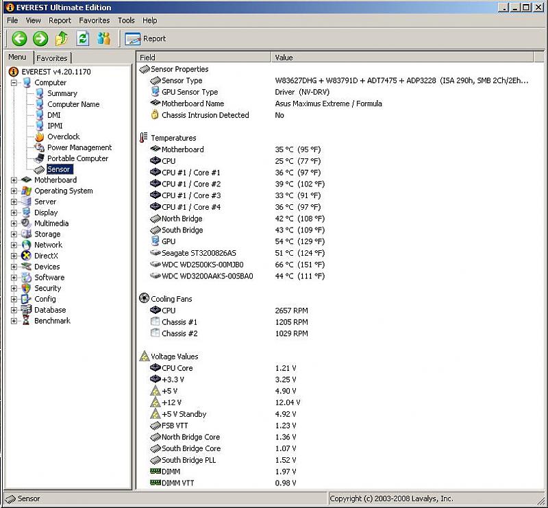Screen dimensions: 548x508
Task: Click the GPU Sensor Type monitor icon
Action: tap(155, 92)
